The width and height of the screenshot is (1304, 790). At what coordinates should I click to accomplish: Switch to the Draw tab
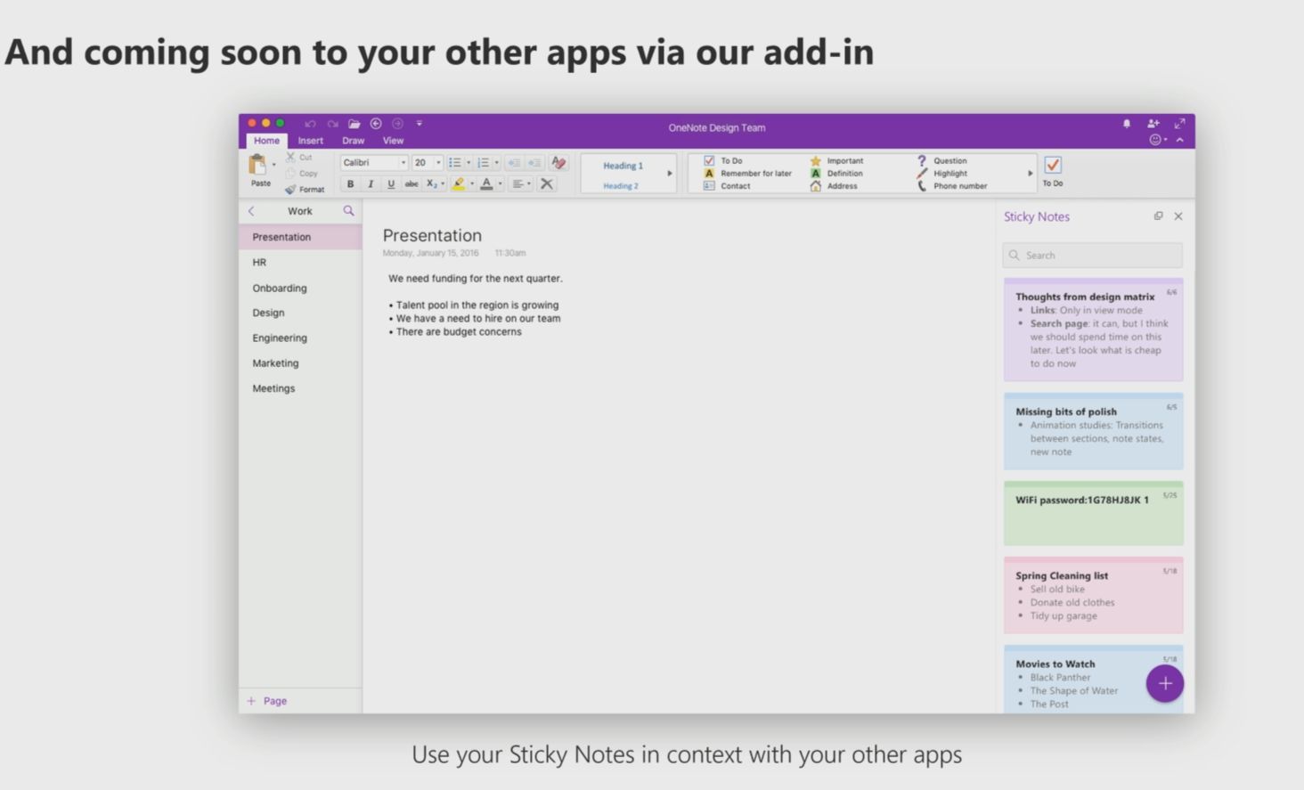(x=354, y=141)
